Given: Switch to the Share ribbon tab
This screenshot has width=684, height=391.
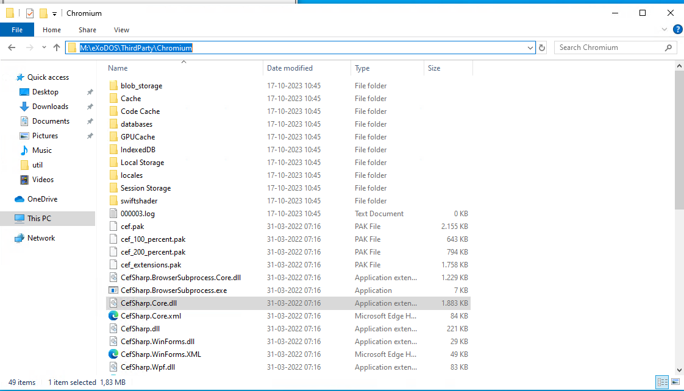Looking at the screenshot, I should [x=87, y=30].
